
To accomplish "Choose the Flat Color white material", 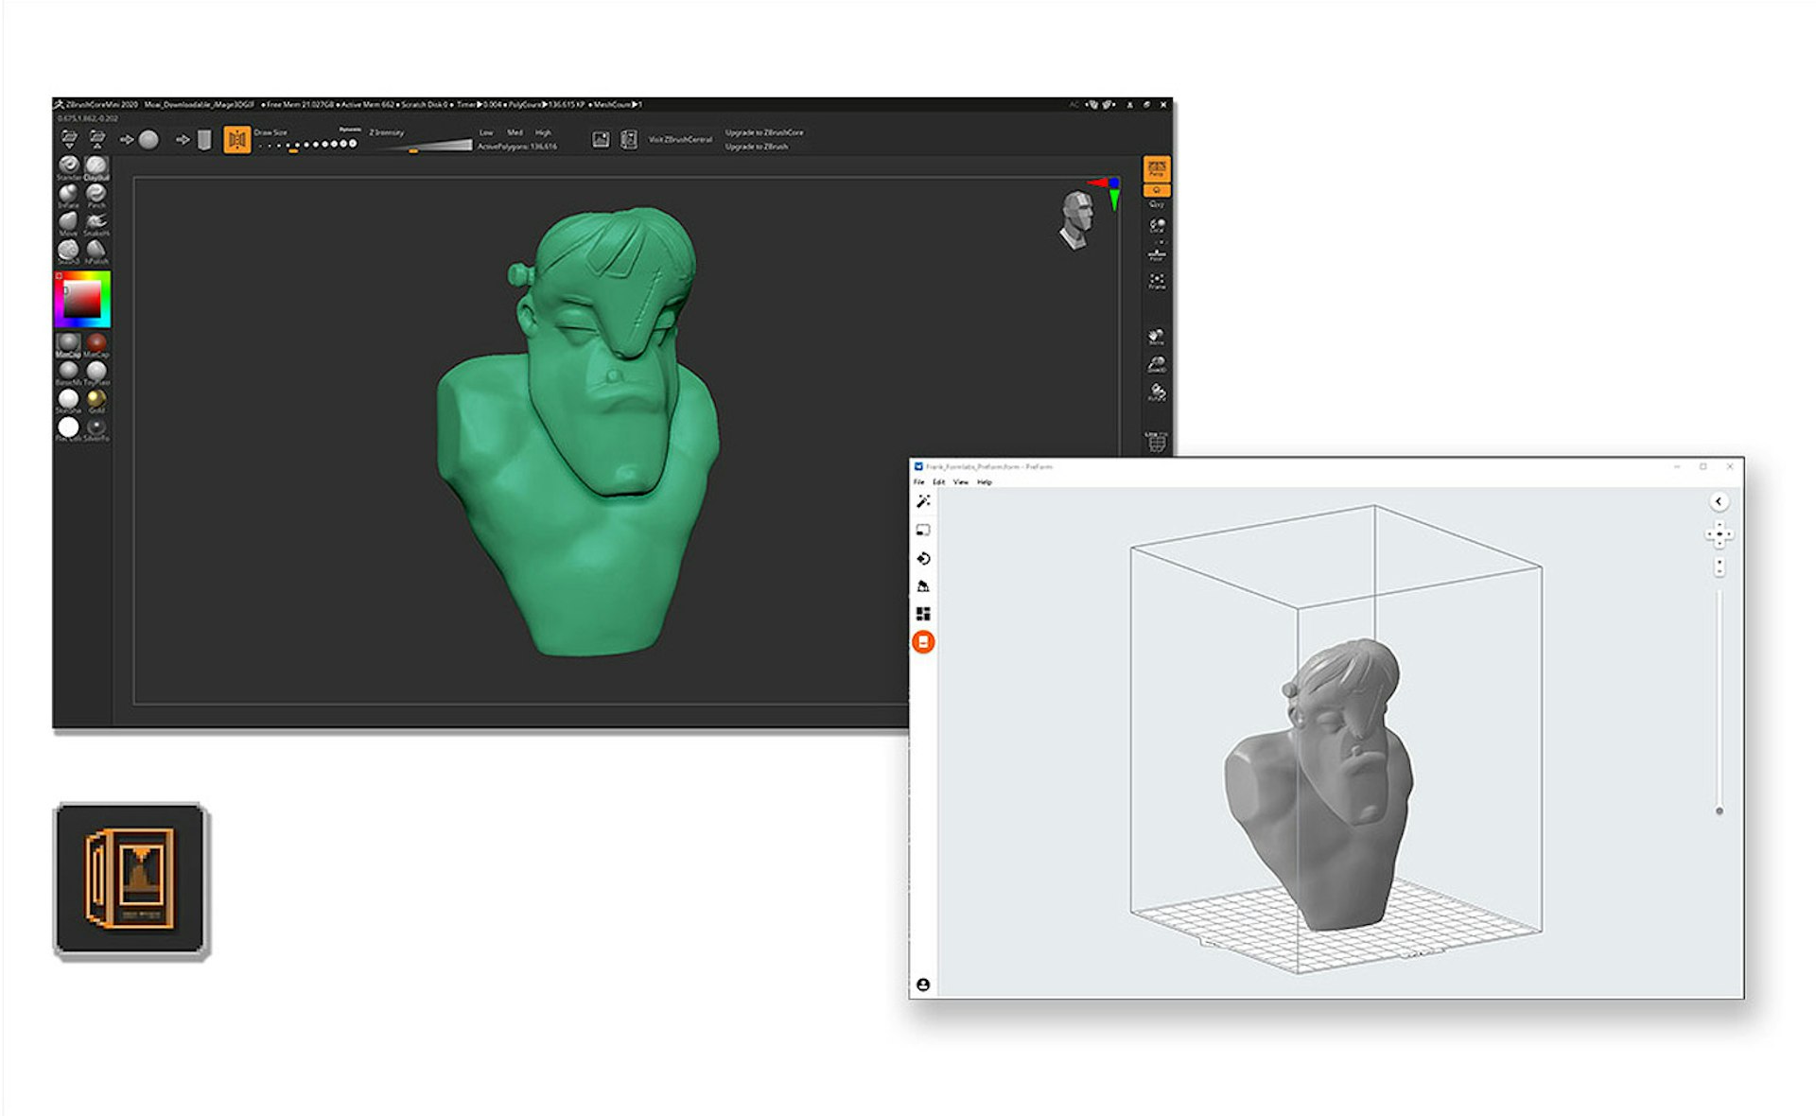I will click(x=68, y=429).
